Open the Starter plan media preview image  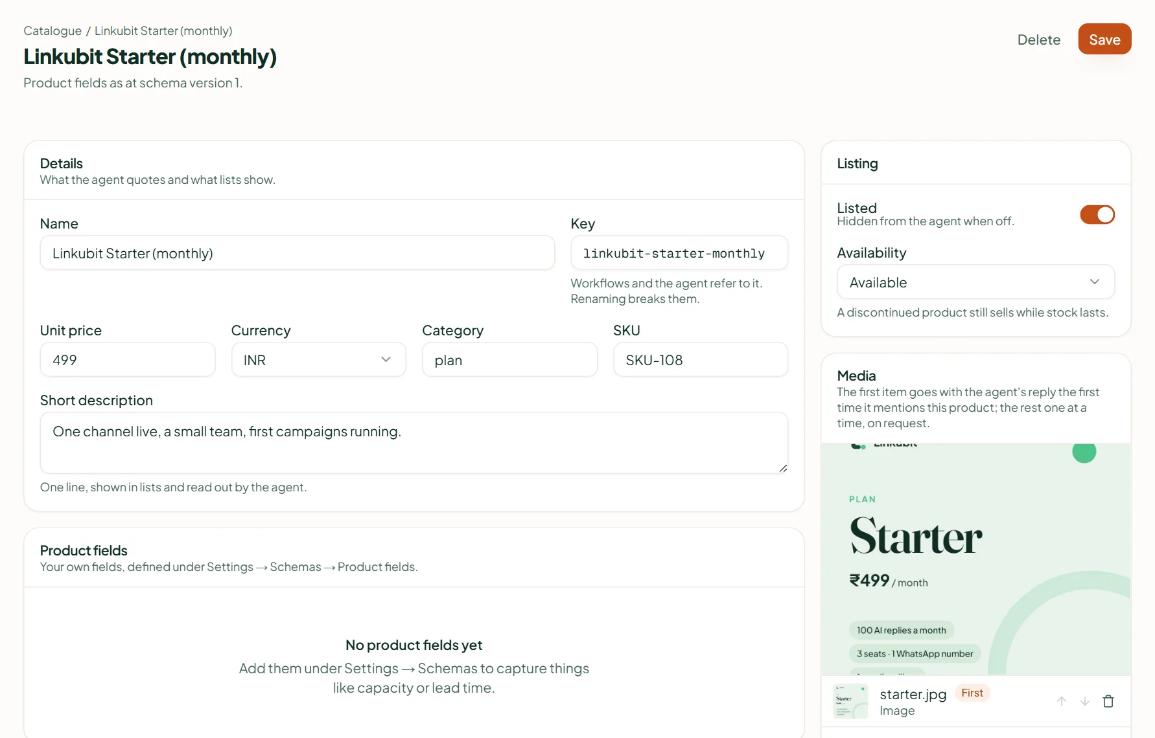(x=976, y=559)
